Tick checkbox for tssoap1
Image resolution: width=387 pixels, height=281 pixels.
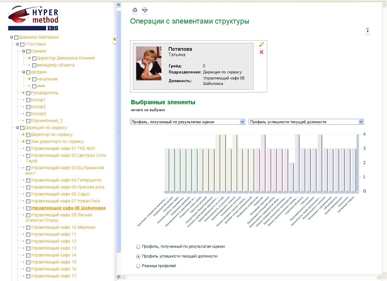click(x=28, y=100)
